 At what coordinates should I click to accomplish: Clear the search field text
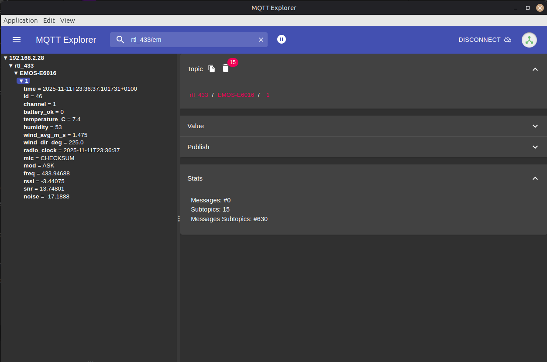coord(261,40)
